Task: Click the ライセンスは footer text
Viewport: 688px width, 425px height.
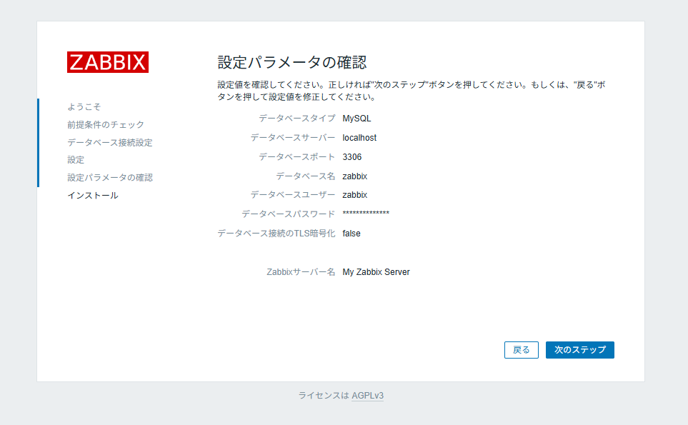Action: tap(323, 396)
